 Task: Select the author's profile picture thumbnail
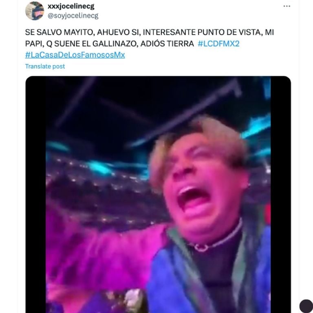(34, 11)
